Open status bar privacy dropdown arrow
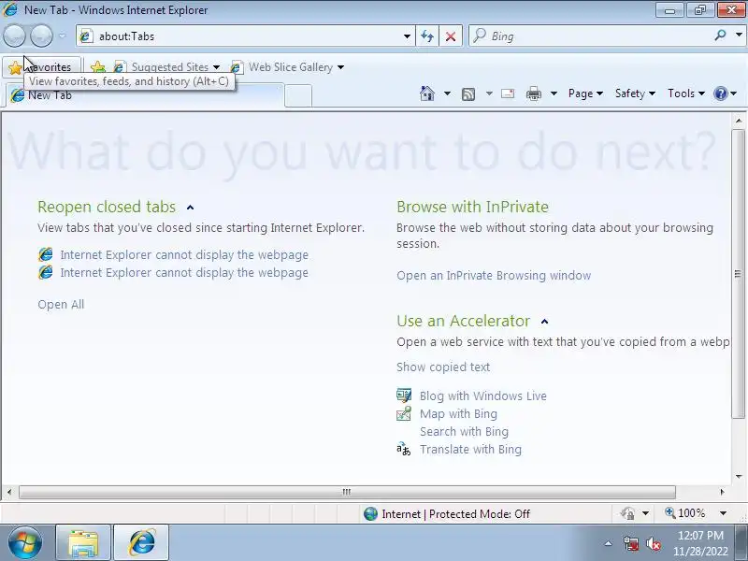 [x=645, y=513]
